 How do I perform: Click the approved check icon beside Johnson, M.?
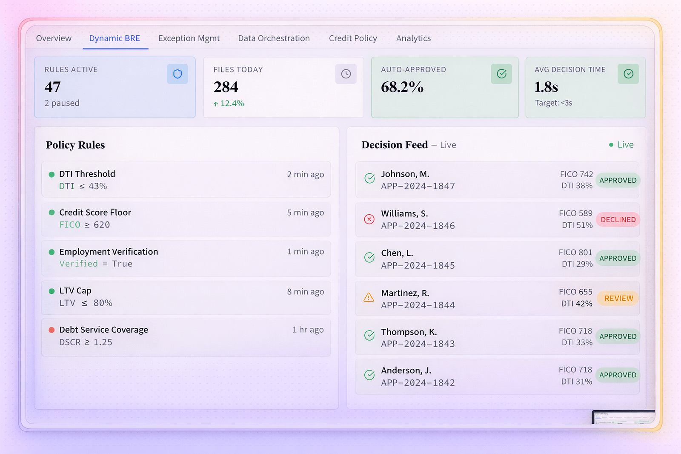tap(369, 178)
